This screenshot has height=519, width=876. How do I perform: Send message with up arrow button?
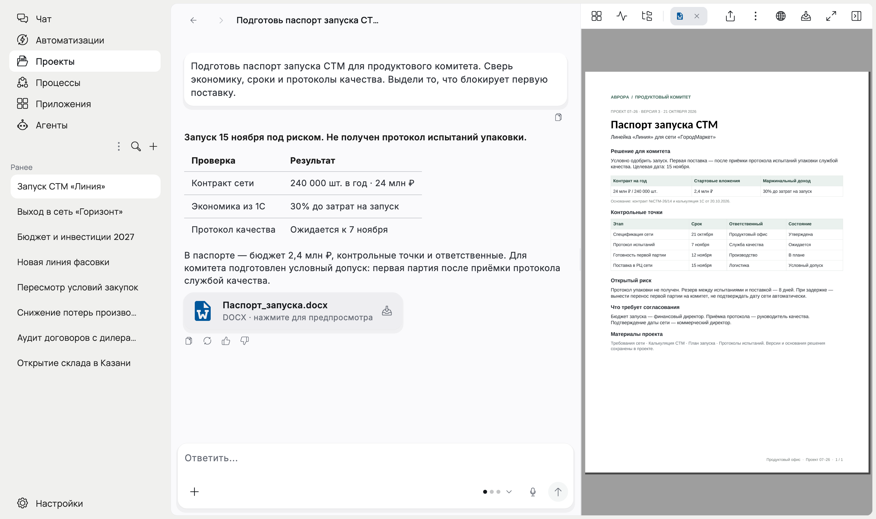558,492
